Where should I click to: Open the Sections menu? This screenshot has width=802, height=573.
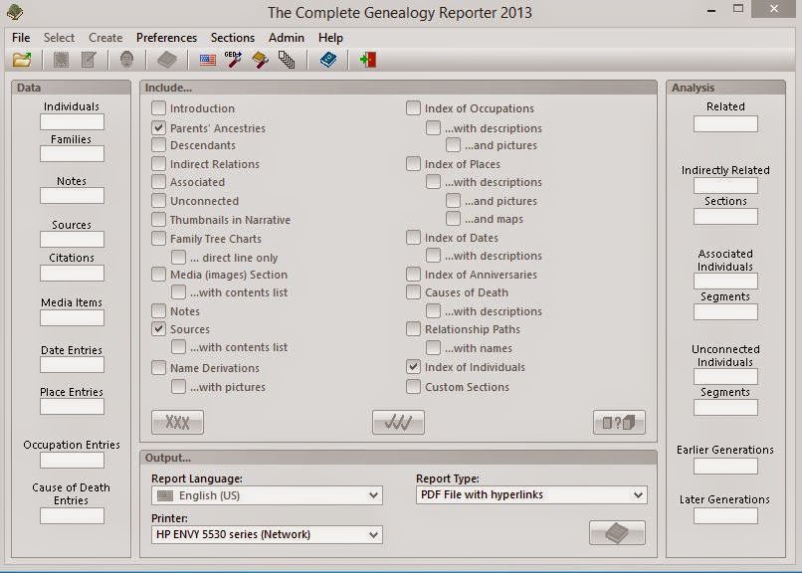coord(233,38)
